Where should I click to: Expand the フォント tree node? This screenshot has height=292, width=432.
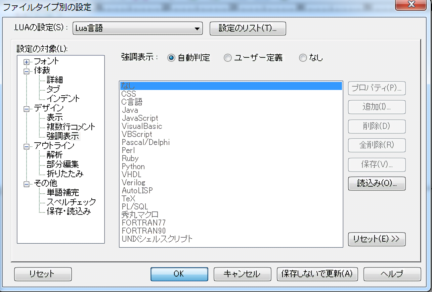(27, 62)
